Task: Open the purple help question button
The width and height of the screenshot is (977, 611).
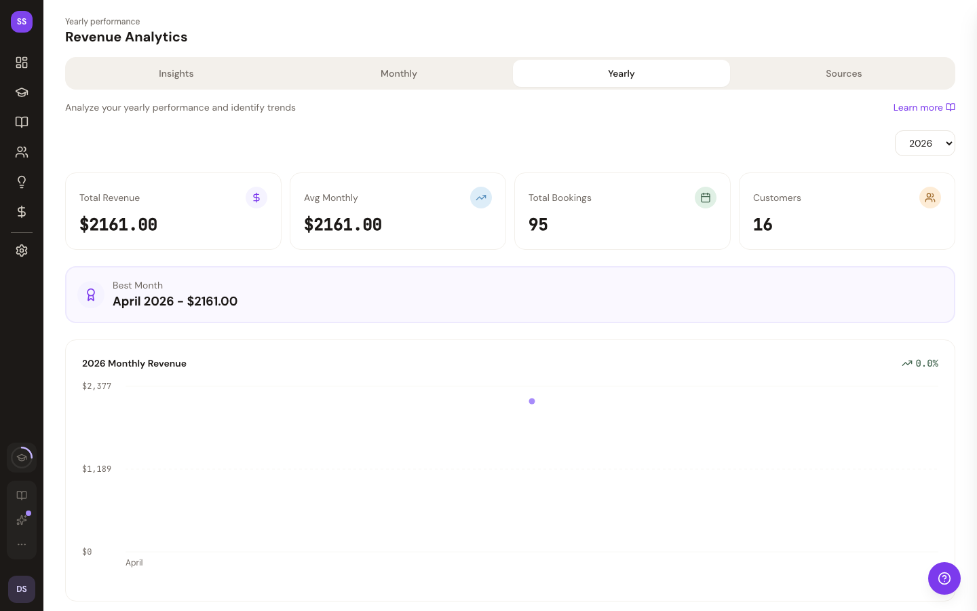Action: click(944, 578)
